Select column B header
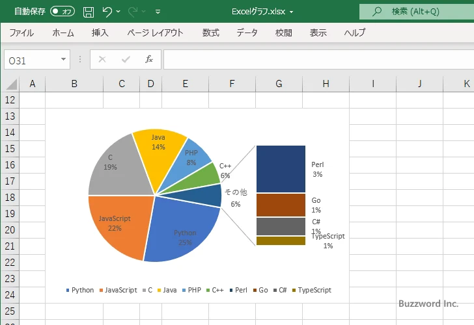The width and height of the screenshot is (474, 325). 74,84
